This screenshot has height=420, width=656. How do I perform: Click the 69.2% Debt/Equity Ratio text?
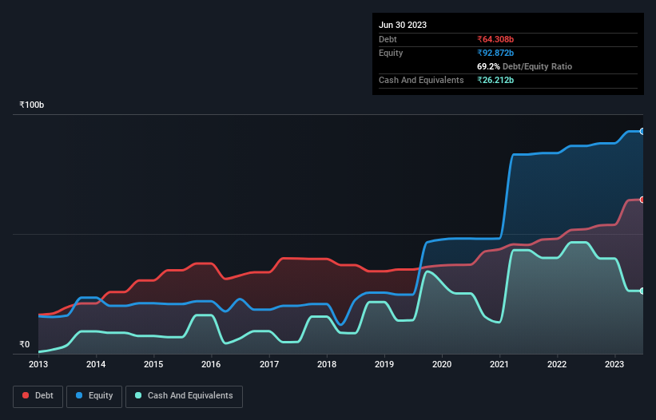coord(525,66)
